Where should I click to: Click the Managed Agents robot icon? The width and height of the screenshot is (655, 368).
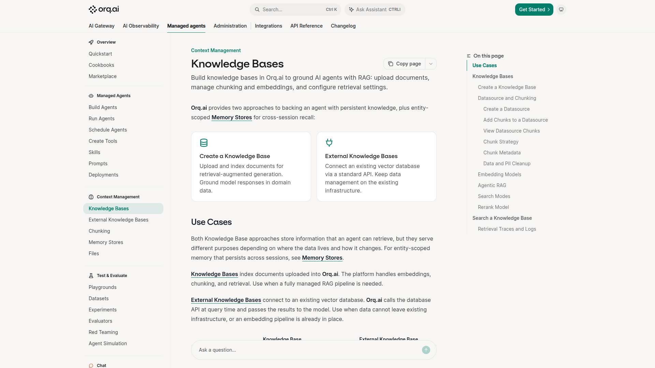[x=91, y=96]
